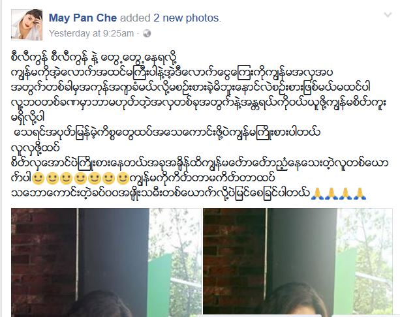Click the "Yesterday at 9:25am" timestamp

coord(91,33)
